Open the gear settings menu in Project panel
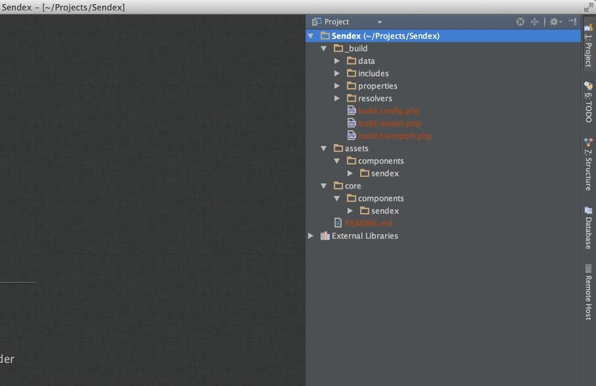596x386 pixels. click(555, 22)
